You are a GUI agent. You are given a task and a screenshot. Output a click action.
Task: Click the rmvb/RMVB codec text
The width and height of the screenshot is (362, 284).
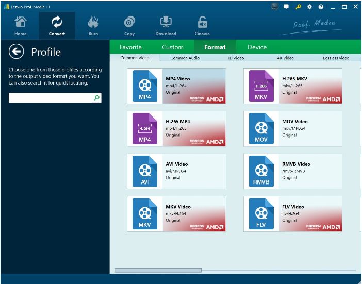293,171
